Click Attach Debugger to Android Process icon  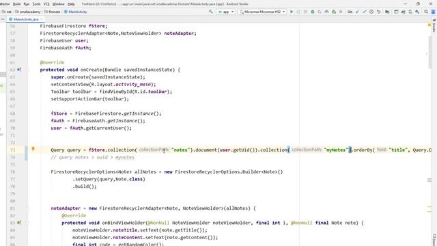(334, 12)
